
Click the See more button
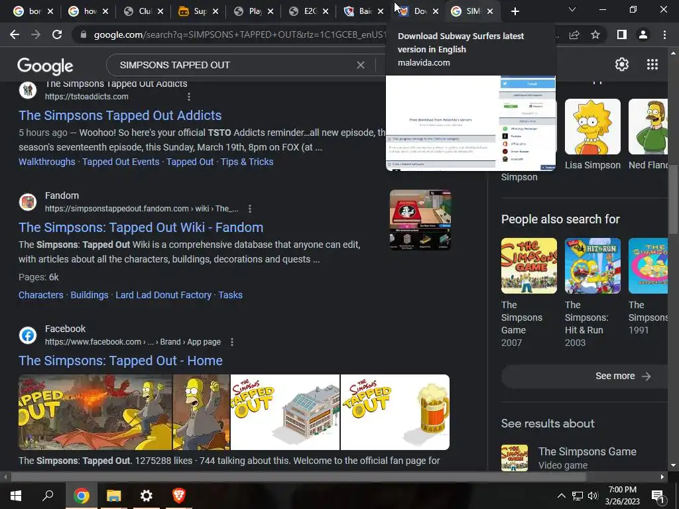(x=584, y=376)
